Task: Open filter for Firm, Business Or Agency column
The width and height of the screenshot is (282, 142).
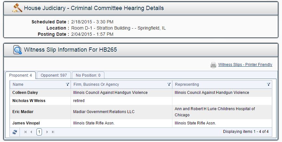Action: point(169,84)
